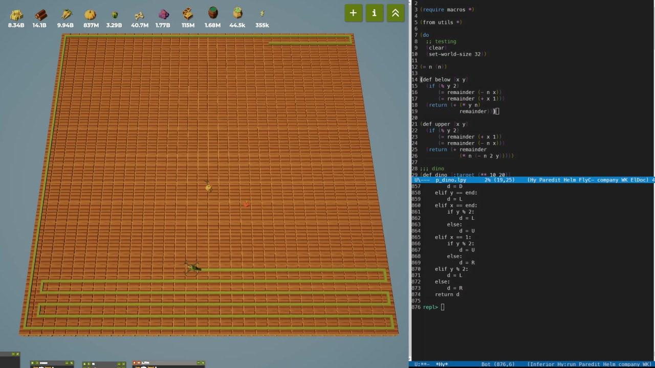Click the bone resource icon
Screen dimensions: 655x368
[x=139, y=15]
